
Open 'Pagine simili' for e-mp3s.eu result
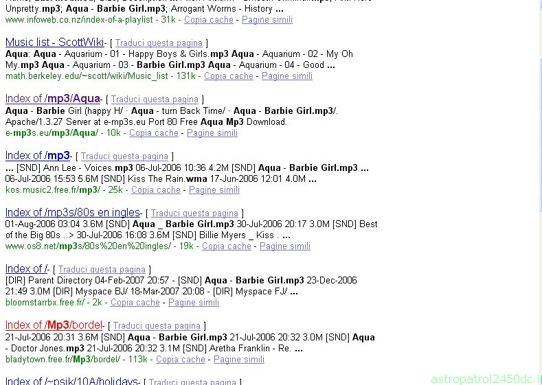[212, 133]
